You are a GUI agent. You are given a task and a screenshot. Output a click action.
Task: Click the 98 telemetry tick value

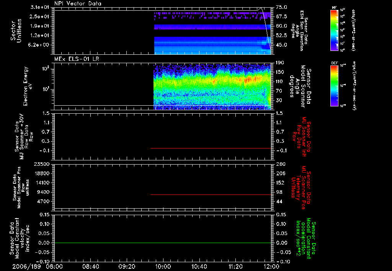[279, 192]
